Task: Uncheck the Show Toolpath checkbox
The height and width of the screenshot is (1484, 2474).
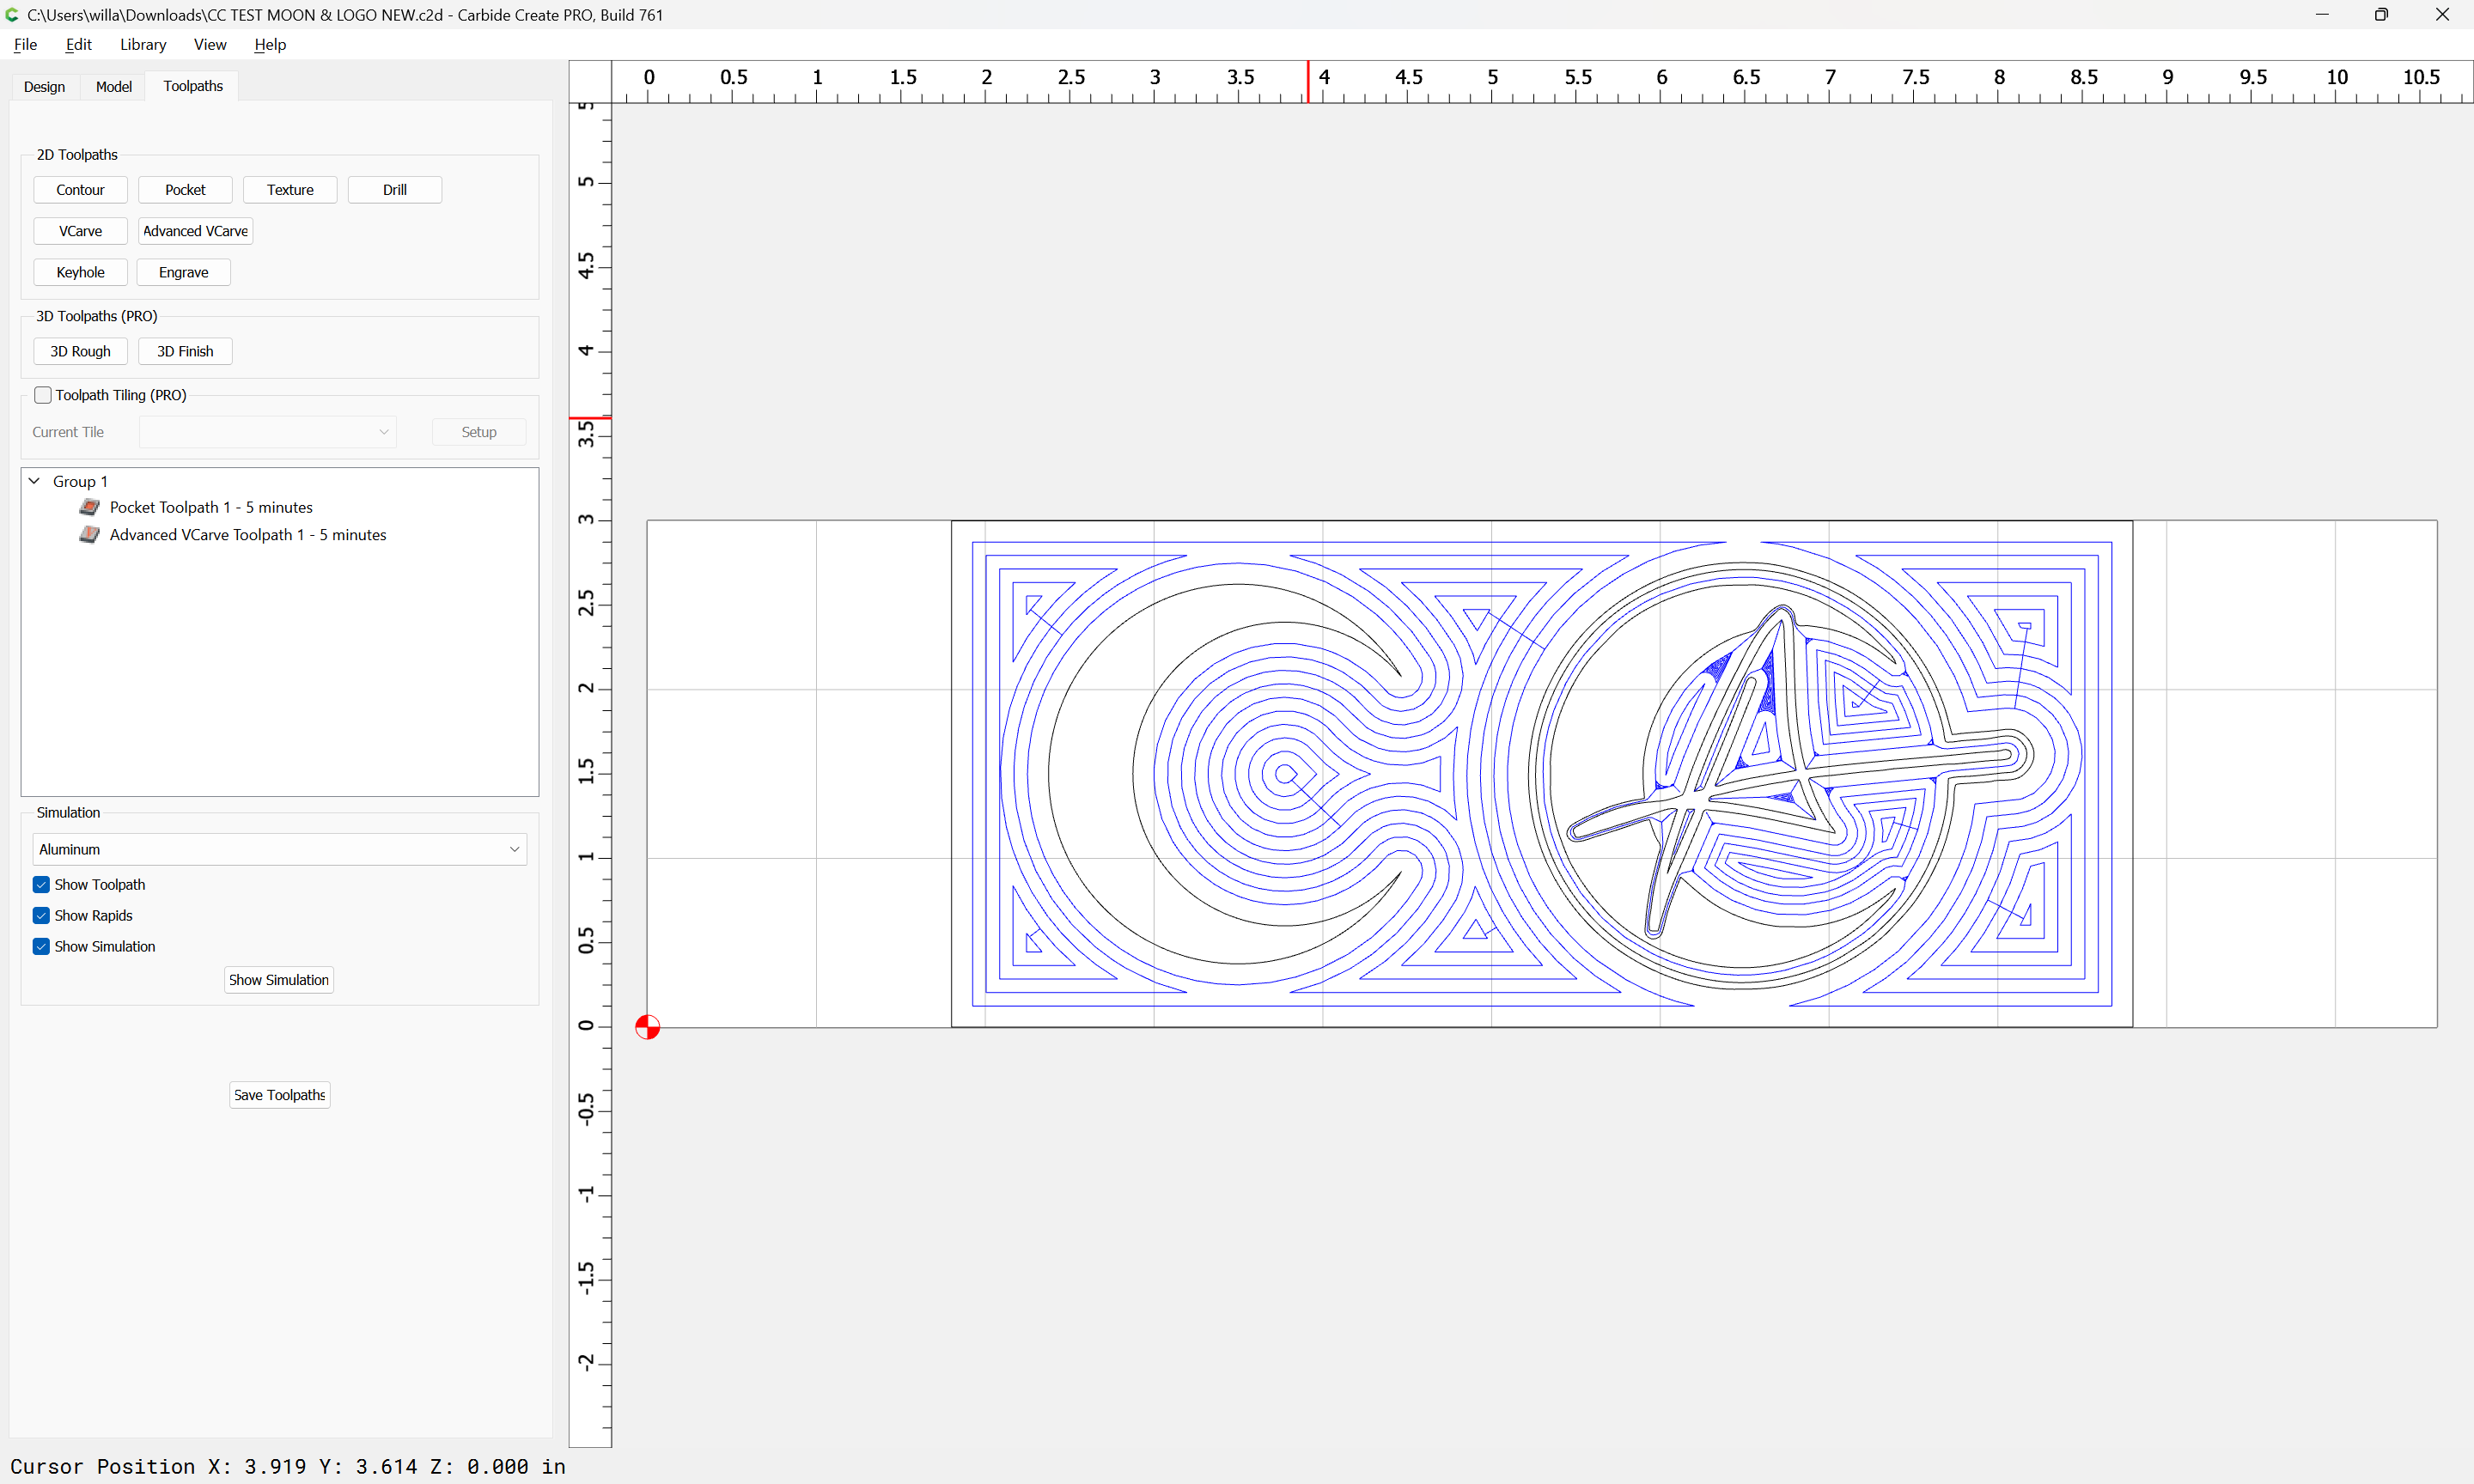Action: click(41, 885)
